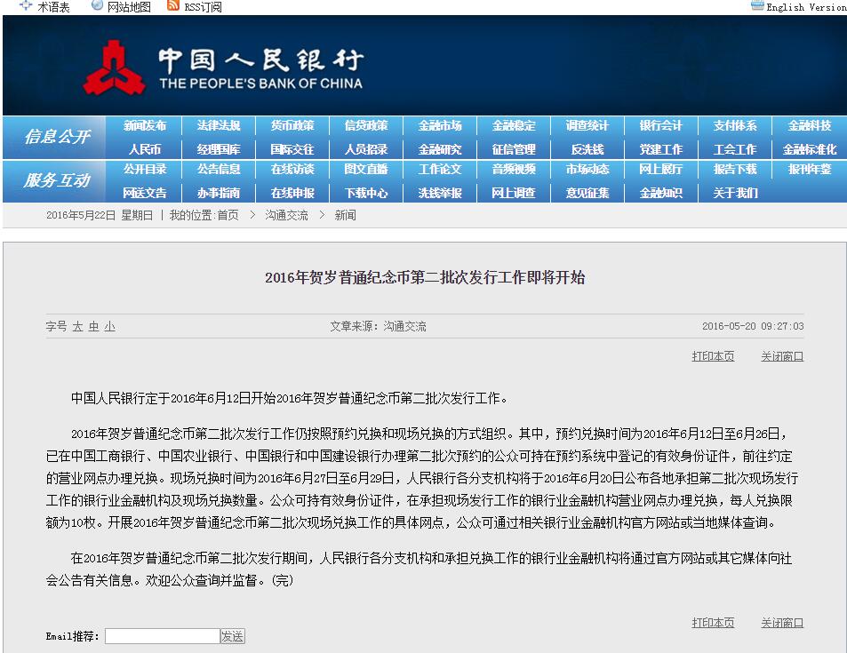
Task: Click the 首页 breadcrumb link
Action: coord(228,215)
